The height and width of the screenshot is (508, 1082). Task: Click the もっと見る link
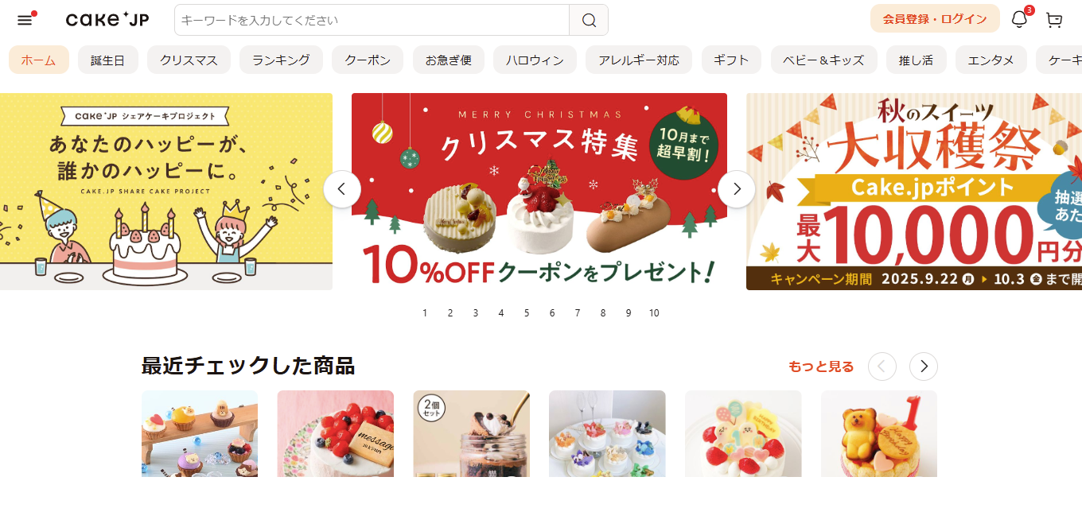821,366
